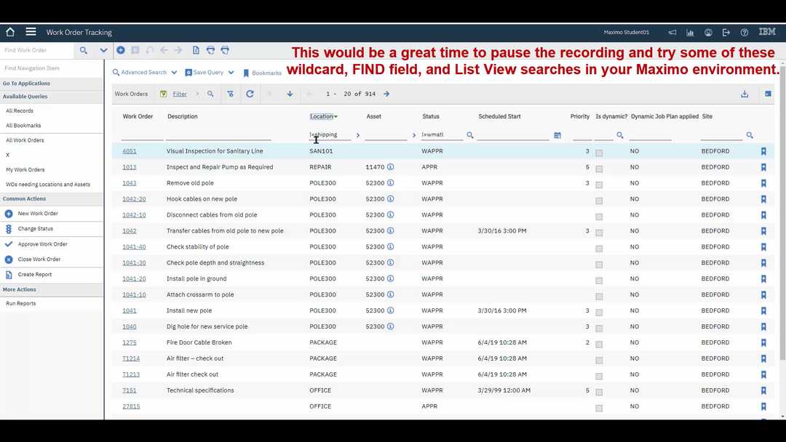Open help with the question mark icon

click(x=744, y=32)
